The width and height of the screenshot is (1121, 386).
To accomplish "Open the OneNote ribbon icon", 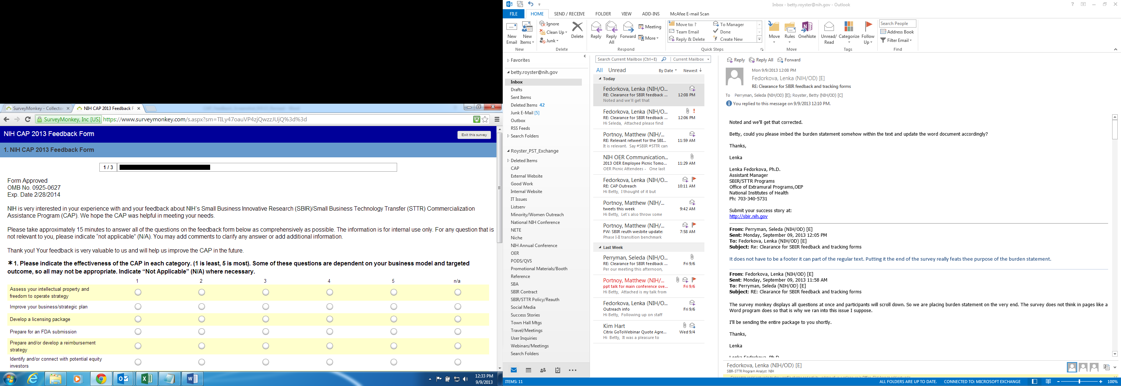I will (807, 31).
